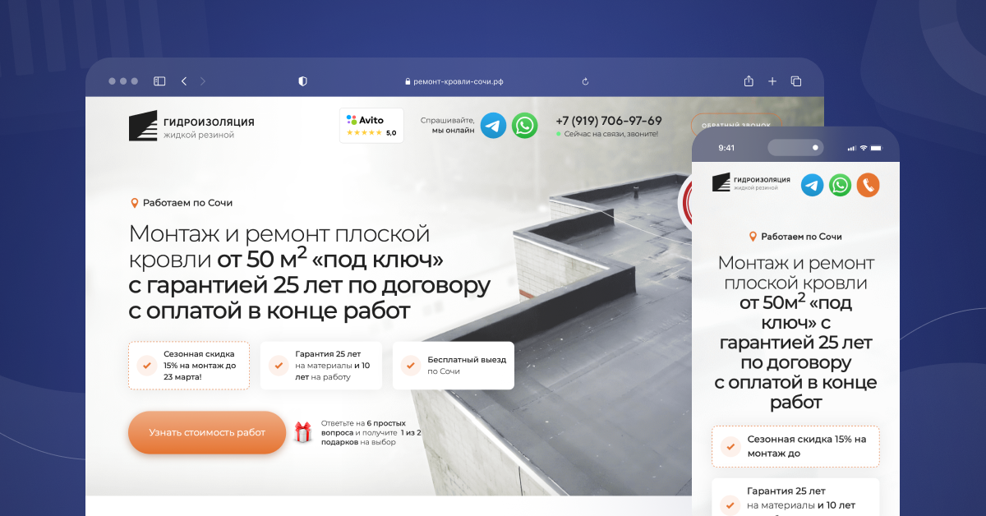Screen dimensions: 986x516
Task: Select the Сезонная скидка 15% card
Action: click(x=189, y=366)
